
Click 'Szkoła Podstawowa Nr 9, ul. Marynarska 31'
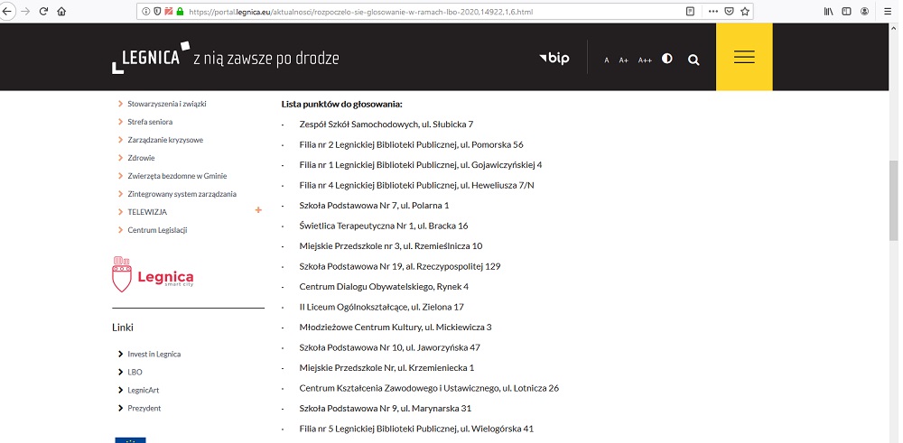point(386,409)
